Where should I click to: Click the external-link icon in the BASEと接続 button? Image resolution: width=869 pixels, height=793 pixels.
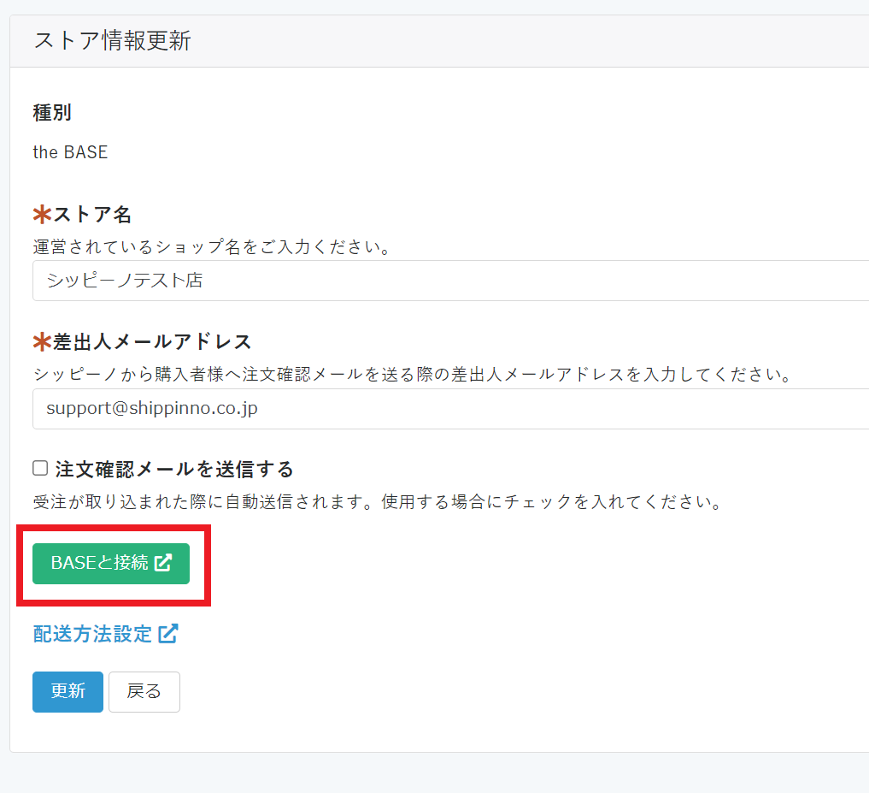click(x=163, y=563)
